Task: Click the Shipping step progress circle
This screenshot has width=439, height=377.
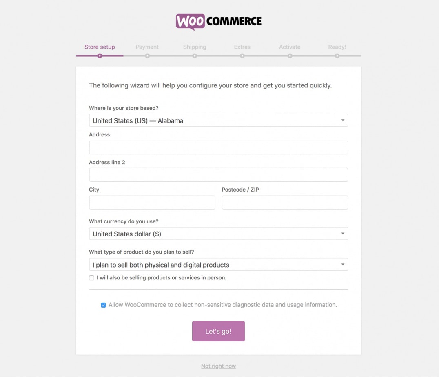Action: click(195, 56)
